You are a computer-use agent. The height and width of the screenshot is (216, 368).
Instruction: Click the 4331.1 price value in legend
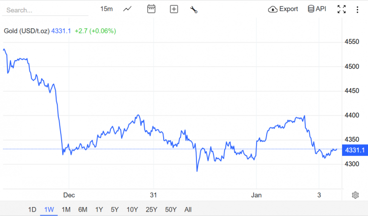pos(61,31)
